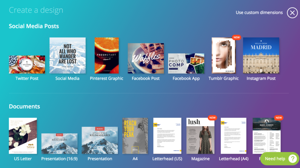
Task: Click the Presentation (16:9) label
Action: pos(59,159)
